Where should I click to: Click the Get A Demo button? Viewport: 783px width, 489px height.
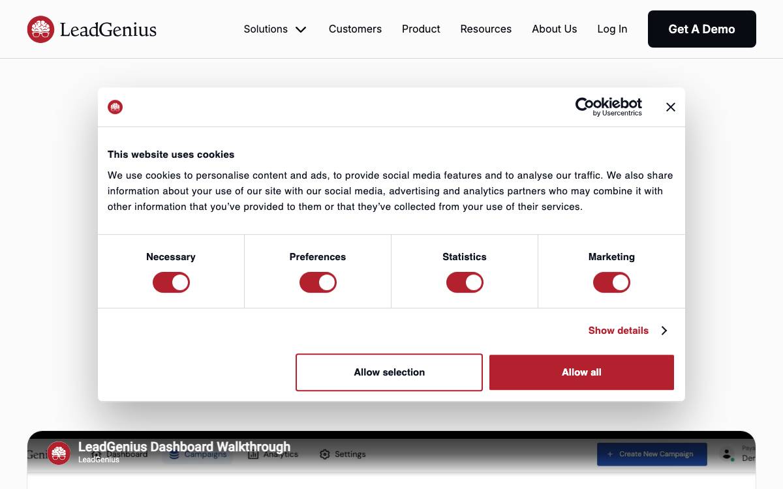click(x=702, y=29)
